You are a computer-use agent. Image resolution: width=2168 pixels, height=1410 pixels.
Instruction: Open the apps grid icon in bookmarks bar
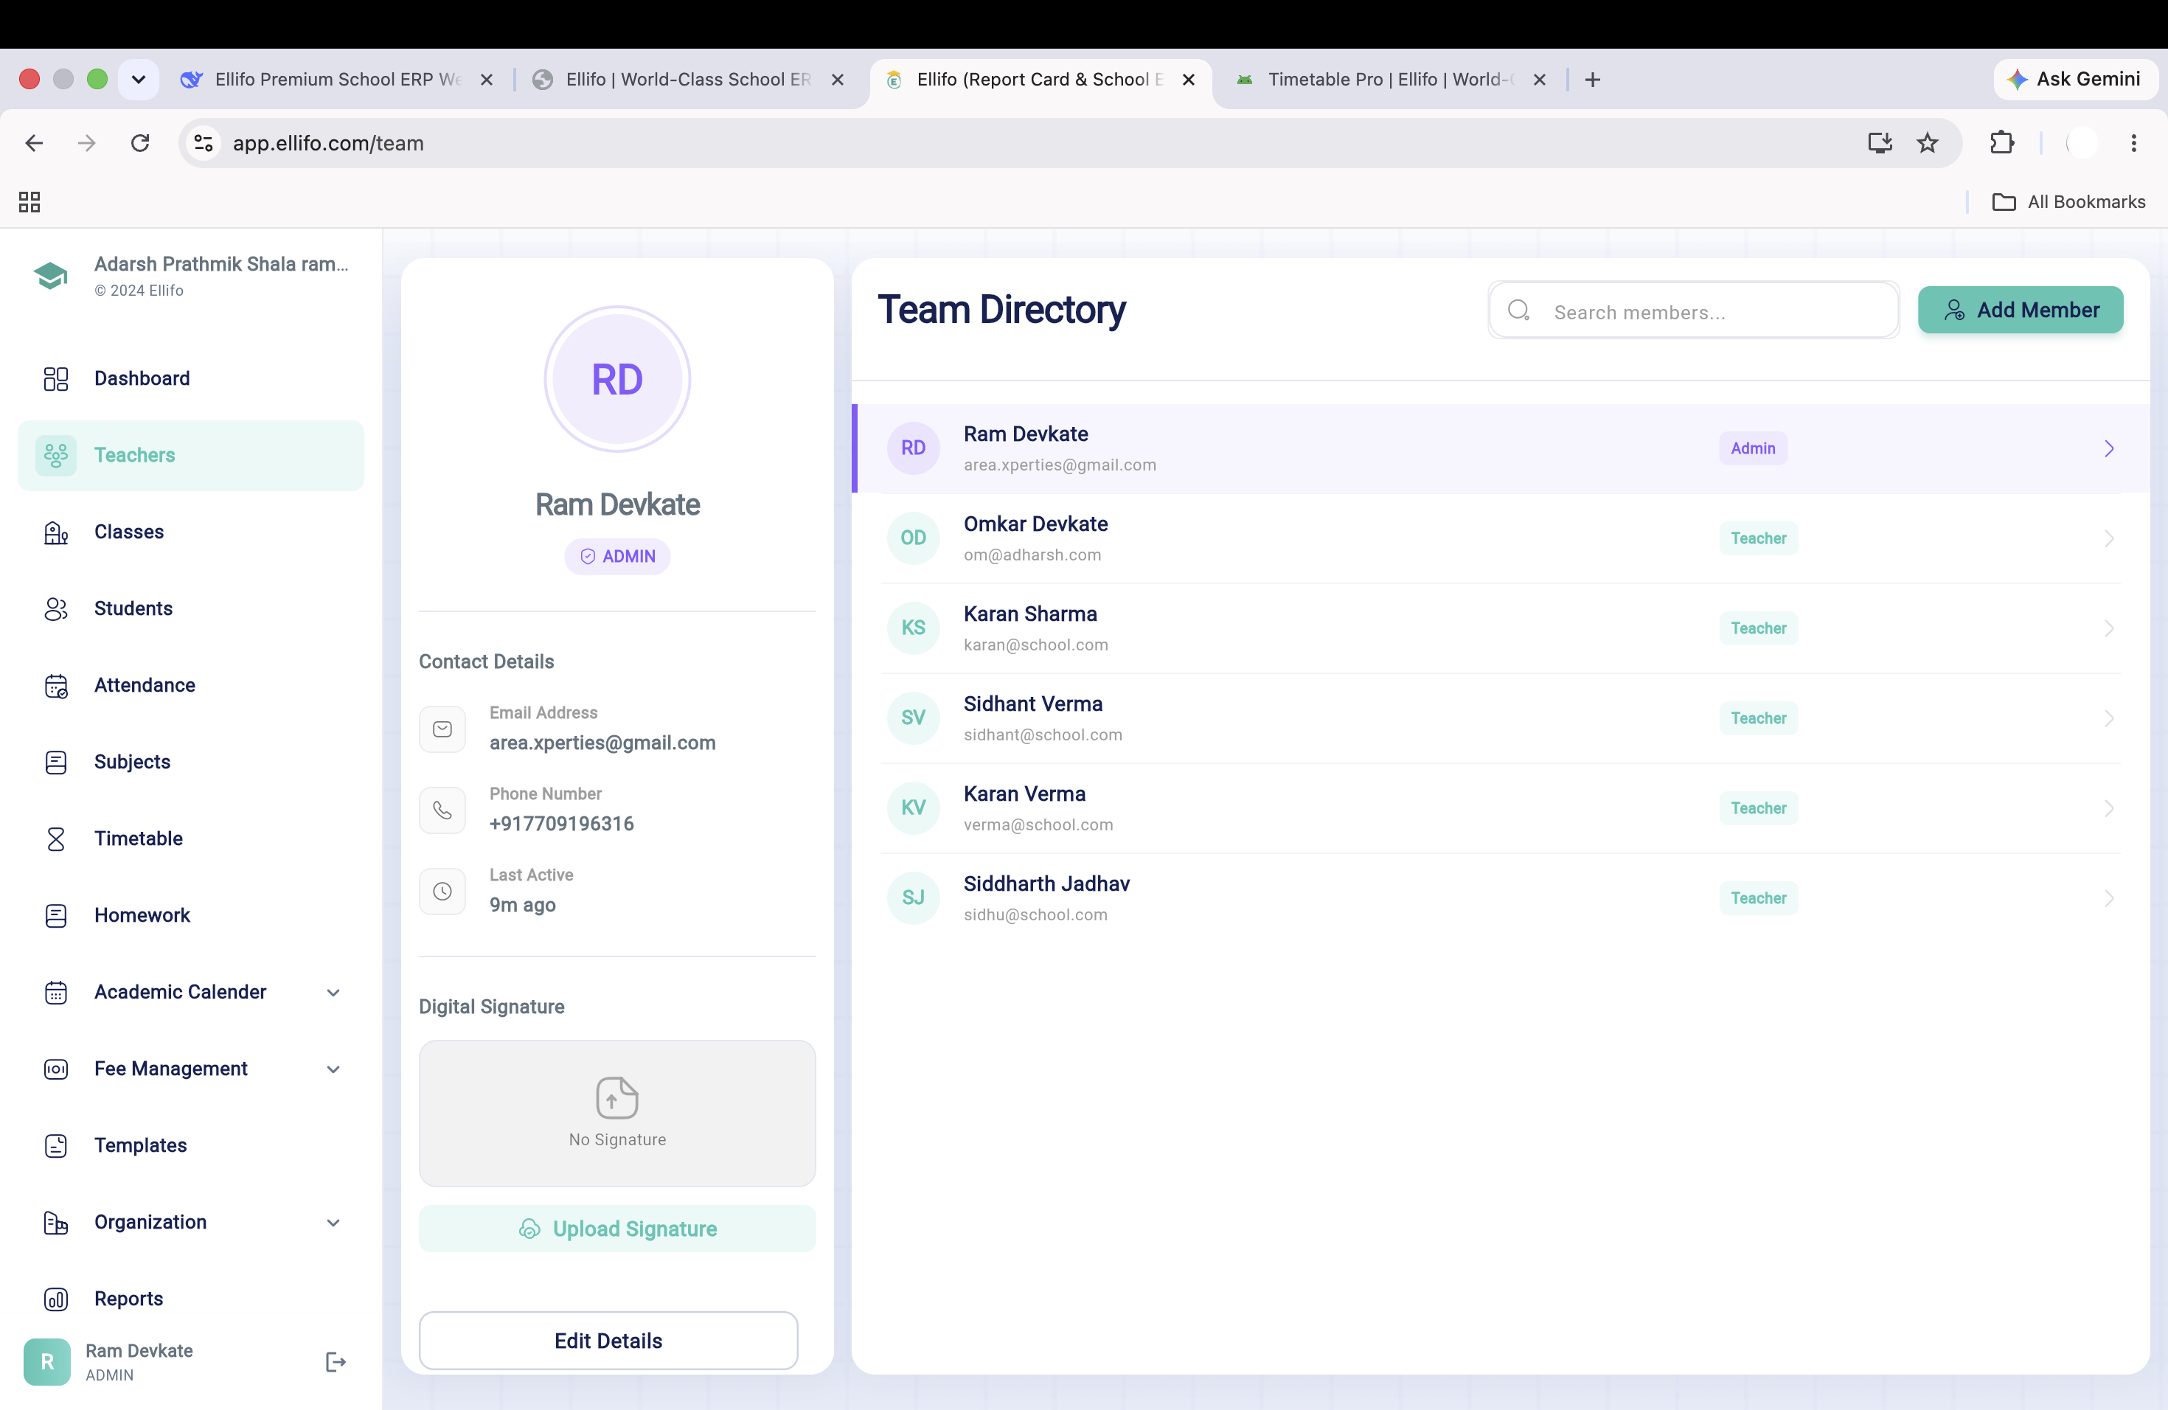pos(29,202)
